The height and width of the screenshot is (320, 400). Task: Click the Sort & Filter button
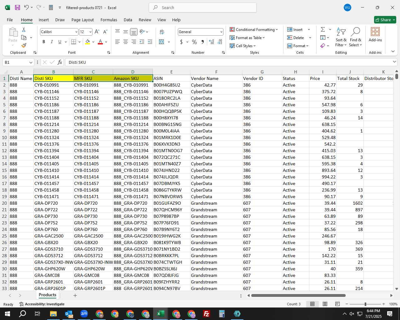click(341, 37)
